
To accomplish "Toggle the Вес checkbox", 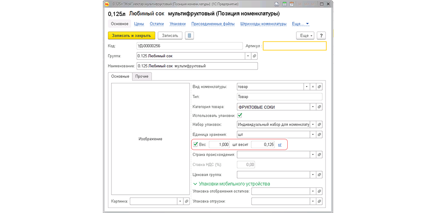I will coord(196,144).
